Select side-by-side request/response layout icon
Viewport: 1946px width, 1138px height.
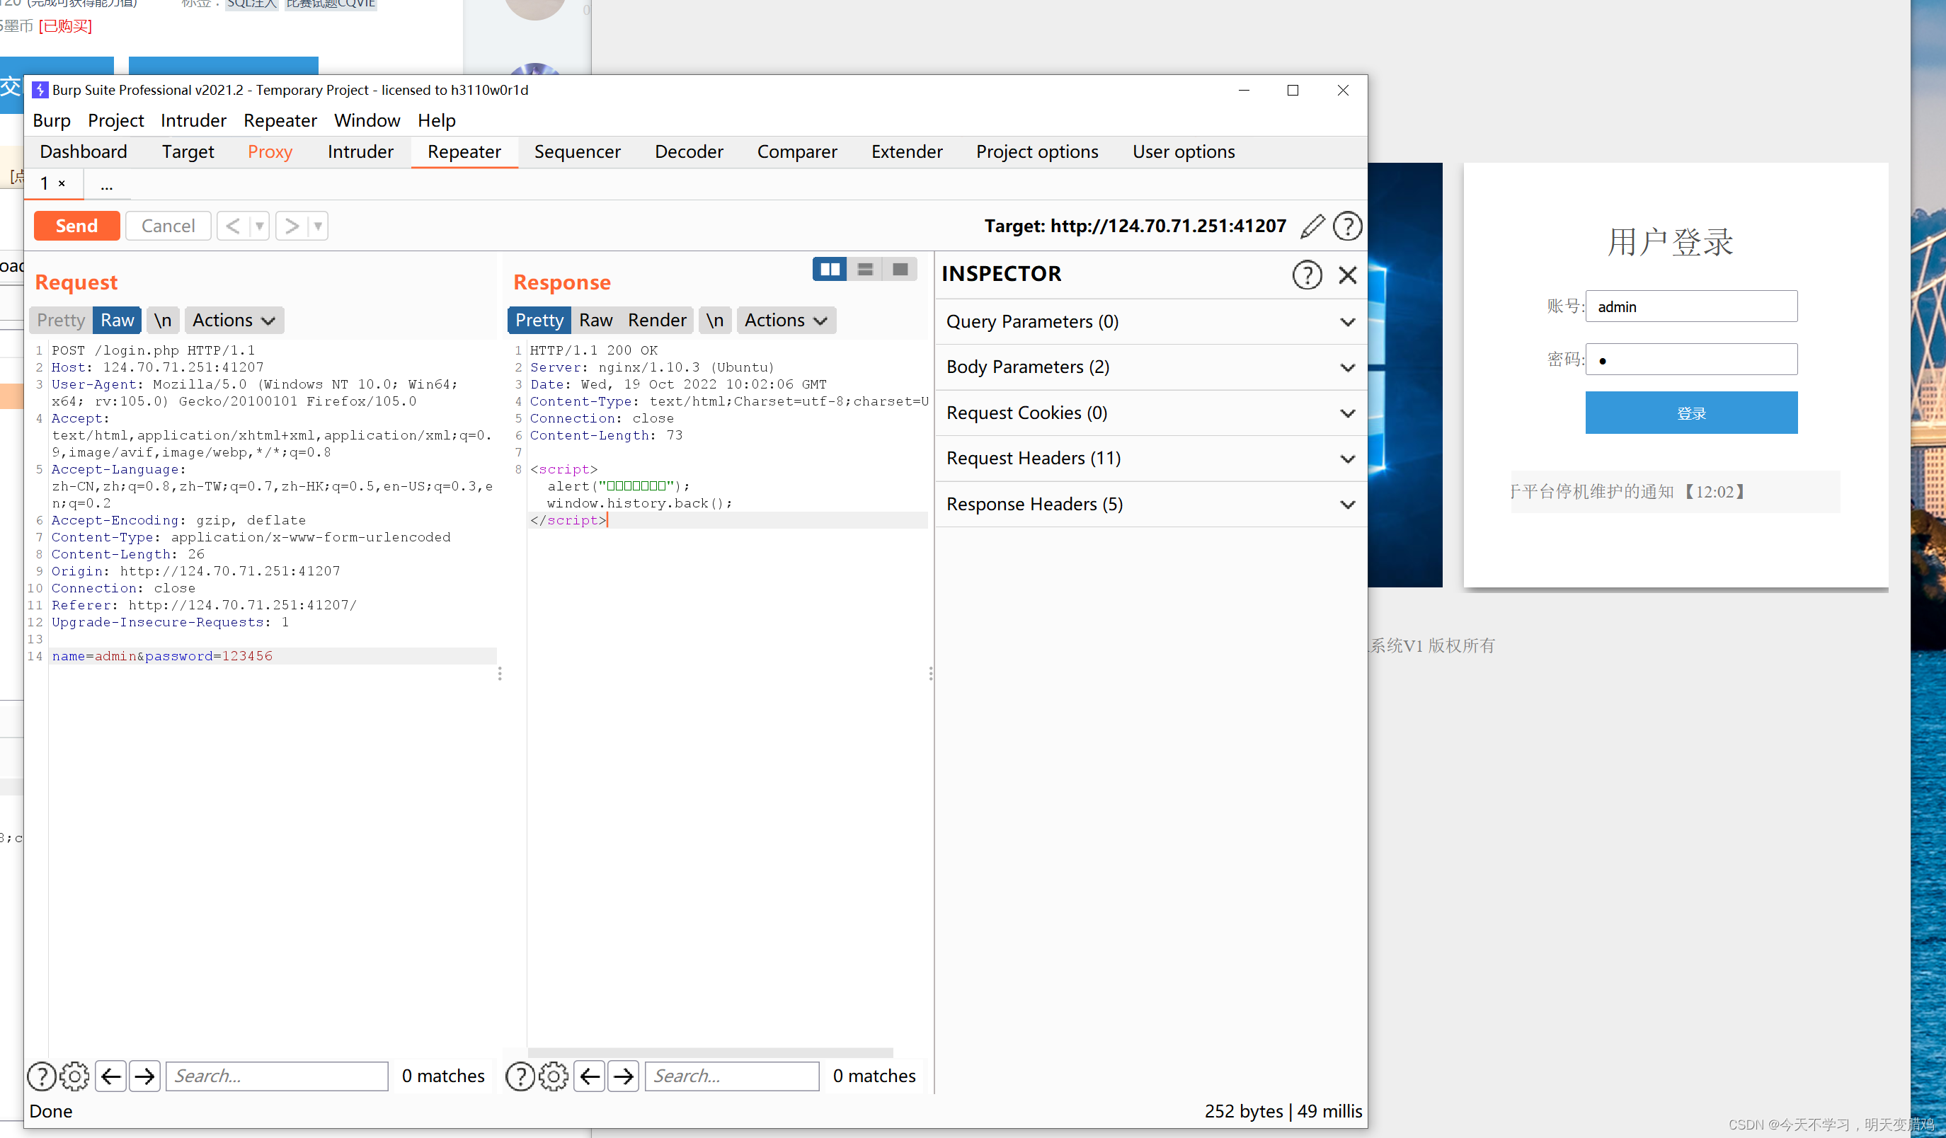[x=830, y=269]
